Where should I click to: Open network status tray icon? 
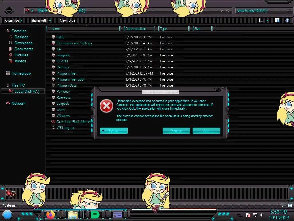pyautogui.click(x=255, y=215)
